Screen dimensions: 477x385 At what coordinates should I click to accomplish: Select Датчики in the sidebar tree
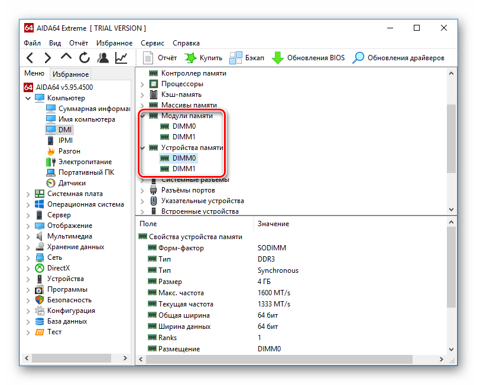click(x=72, y=183)
